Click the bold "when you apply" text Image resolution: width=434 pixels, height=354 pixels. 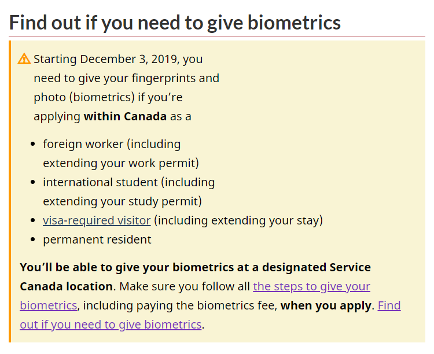326,305
